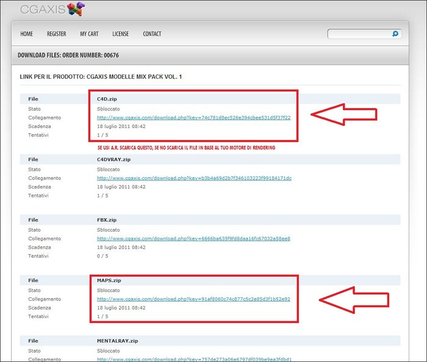Click the CGAXIS logo

[52, 9]
